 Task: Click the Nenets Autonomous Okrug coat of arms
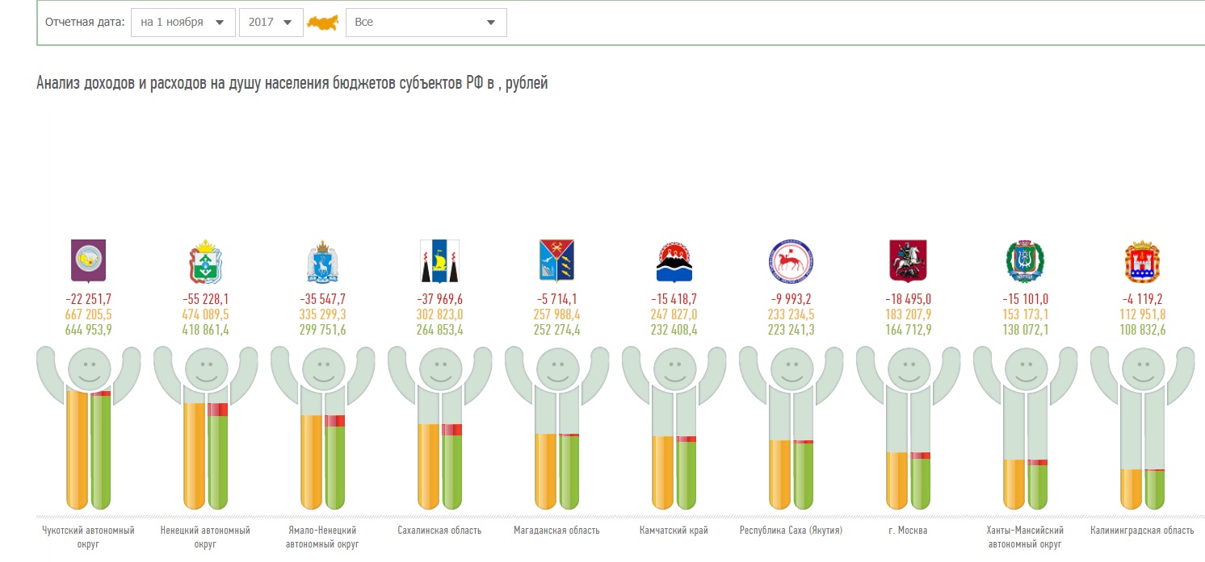pyautogui.click(x=205, y=260)
